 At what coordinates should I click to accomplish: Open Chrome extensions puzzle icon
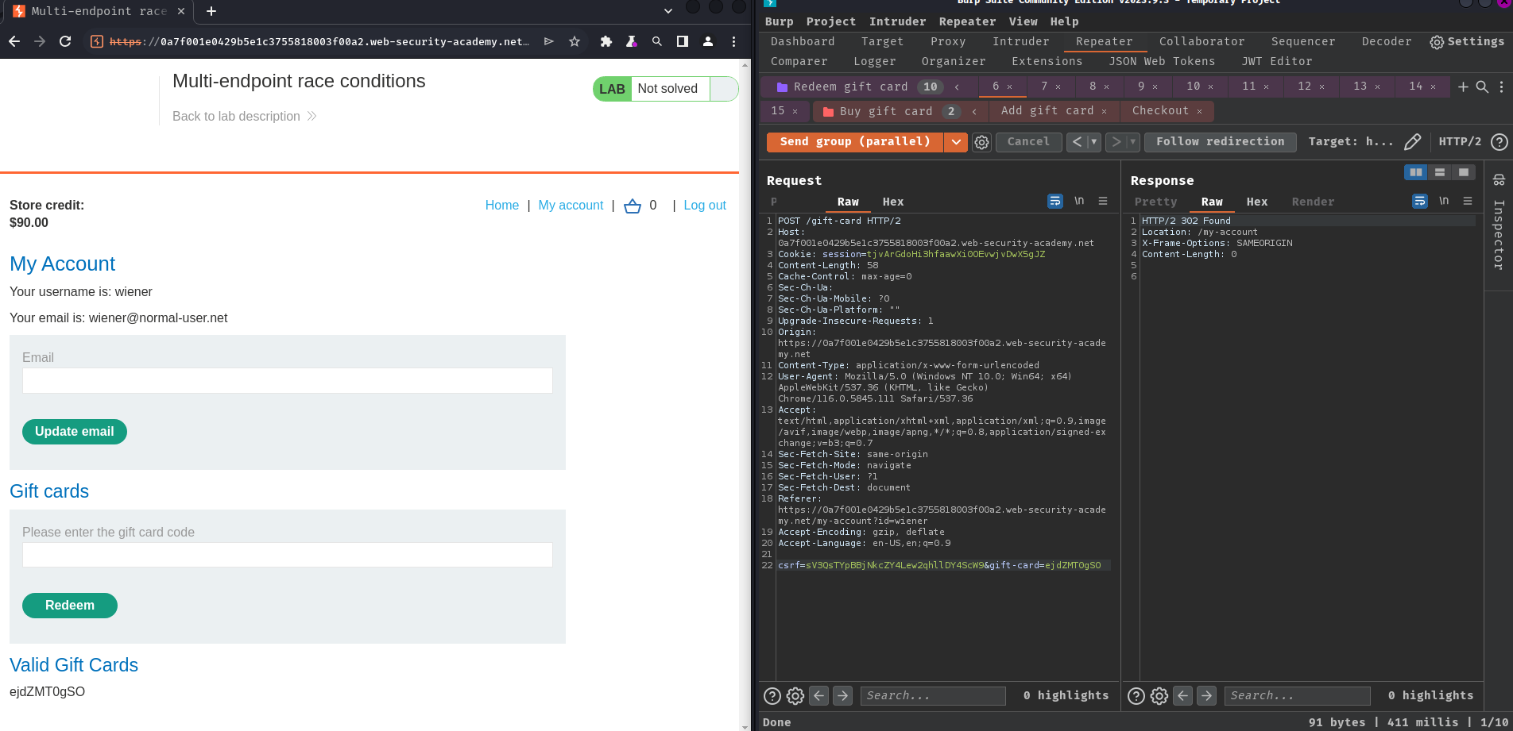click(x=606, y=41)
